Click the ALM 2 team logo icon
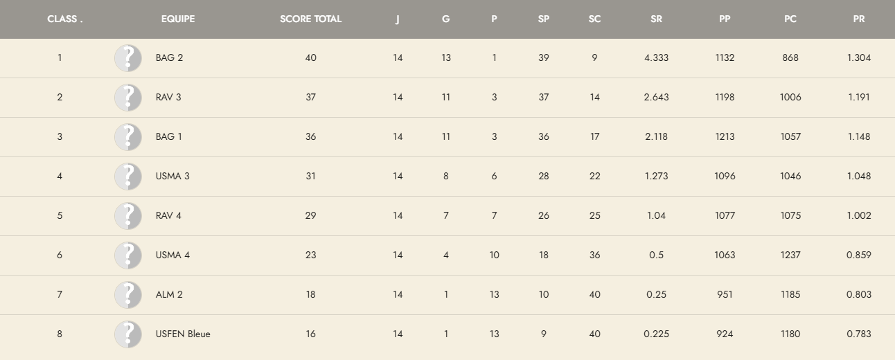Image resolution: width=895 pixels, height=360 pixels. pyautogui.click(x=128, y=295)
